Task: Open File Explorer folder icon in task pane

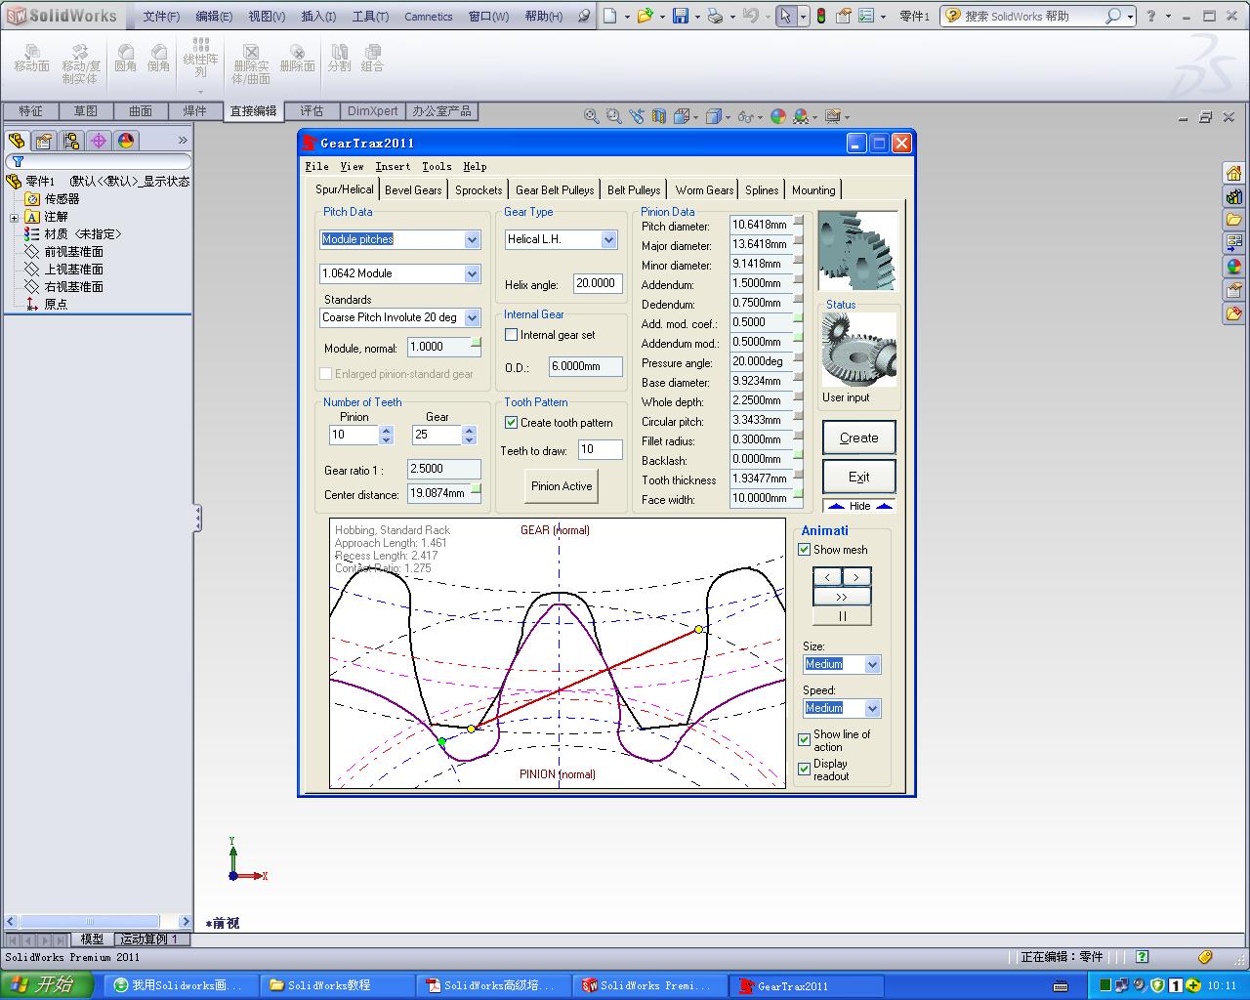Action: (1234, 220)
